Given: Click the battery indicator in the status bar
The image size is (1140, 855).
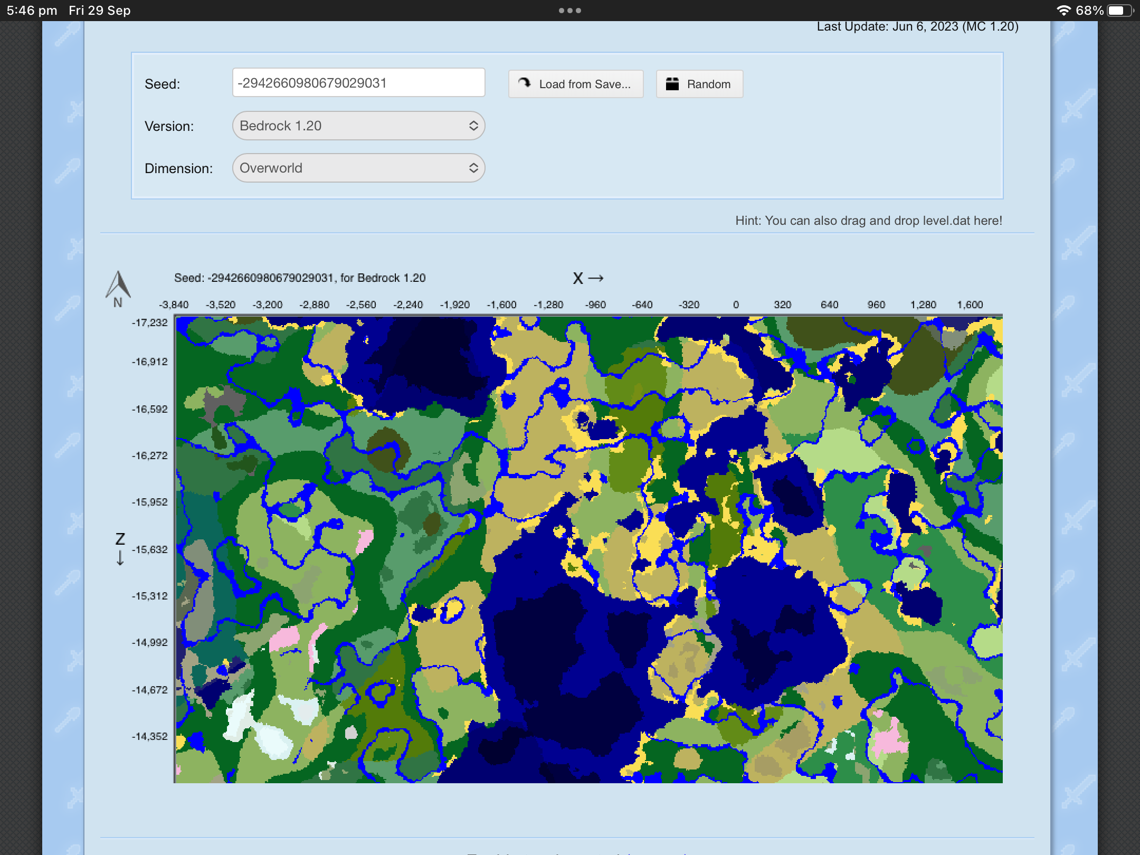Looking at the screenshot, I should coord(1118,9).
